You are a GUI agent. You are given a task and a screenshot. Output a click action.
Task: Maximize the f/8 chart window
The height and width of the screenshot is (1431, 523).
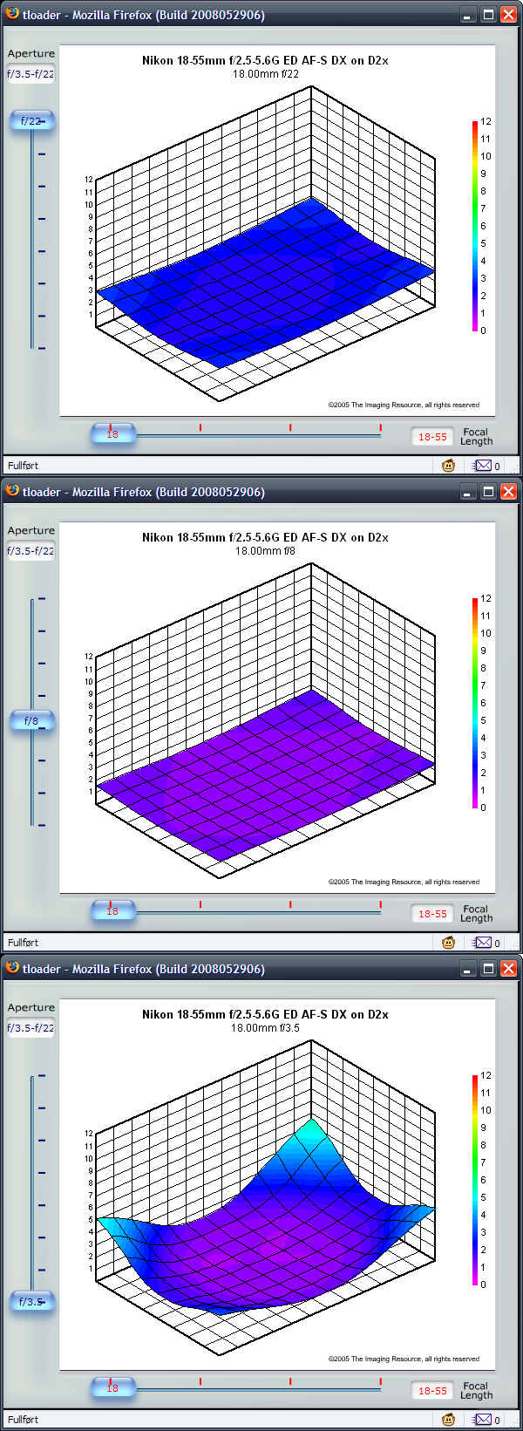pyautogui.click(x=488, y=492)
